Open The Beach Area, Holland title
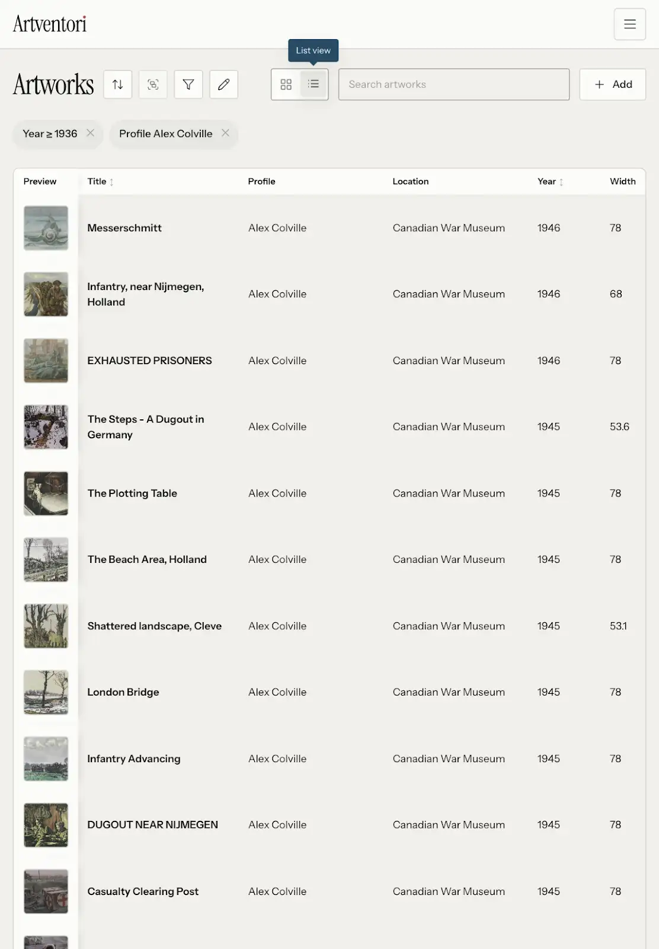 pyautogui.click(x=147, y=559)
